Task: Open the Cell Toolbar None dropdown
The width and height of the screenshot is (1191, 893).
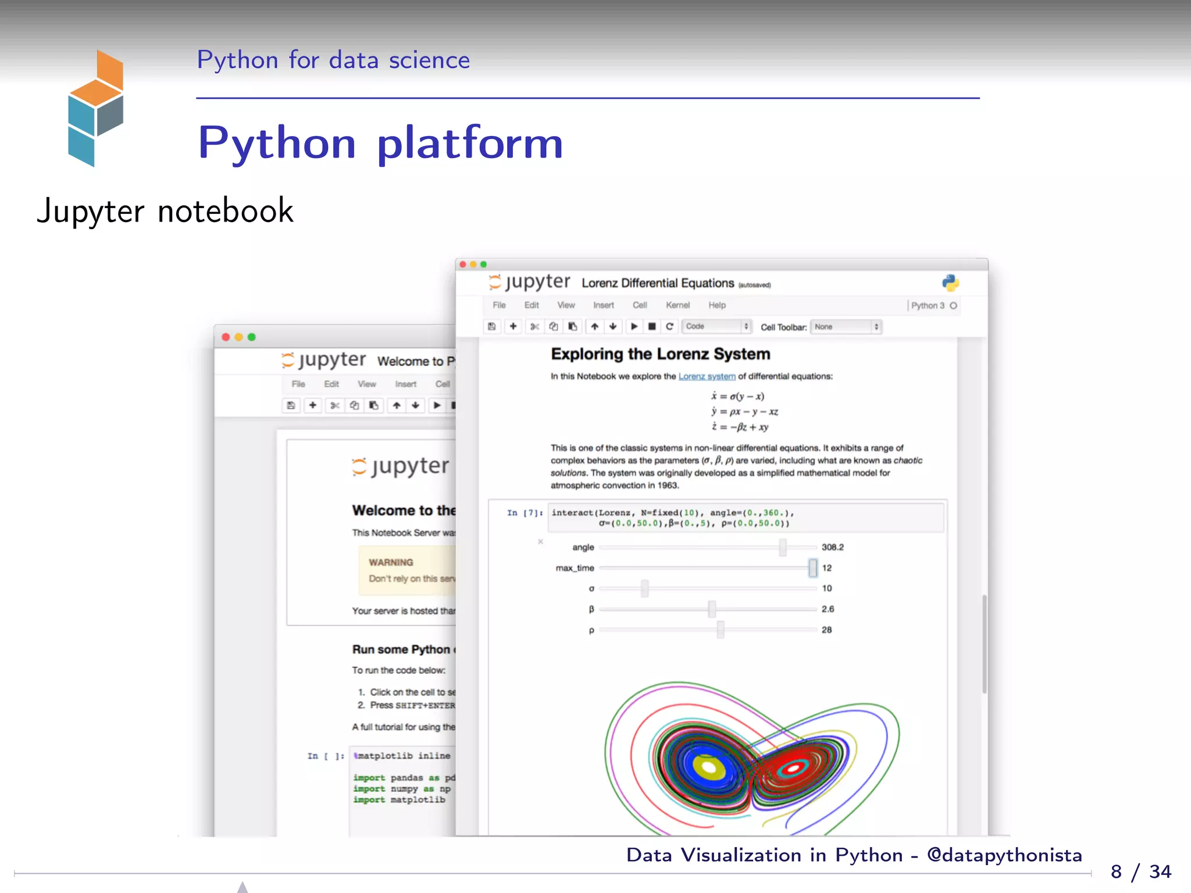Action: [x=846, y=327]
